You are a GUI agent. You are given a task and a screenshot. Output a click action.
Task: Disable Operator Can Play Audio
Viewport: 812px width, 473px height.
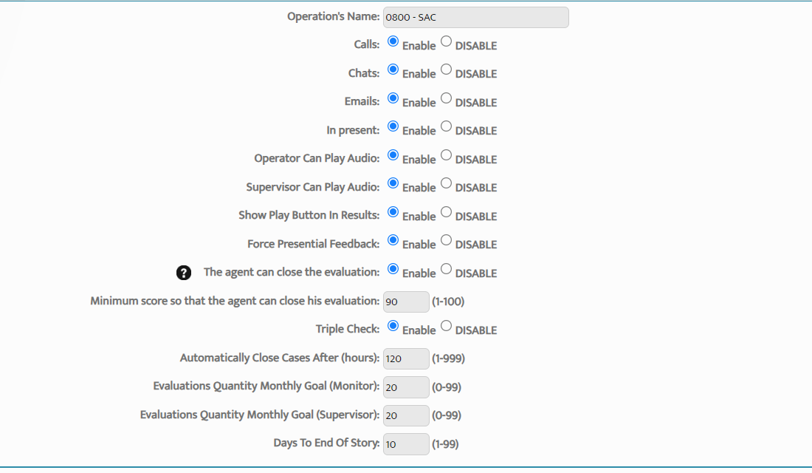[446, 155]
